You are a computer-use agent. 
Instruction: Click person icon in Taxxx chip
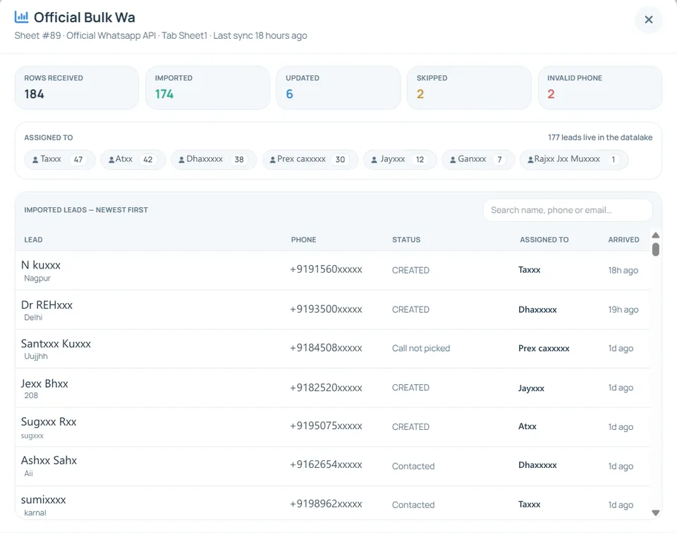[x=35, y=159]
